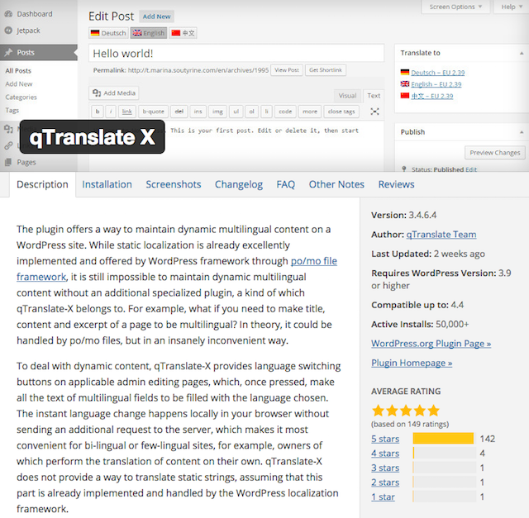The width and height of the screenshot is (529, 518).
Task: Open the Jetpack sidebar item
Action: (22, 31)
